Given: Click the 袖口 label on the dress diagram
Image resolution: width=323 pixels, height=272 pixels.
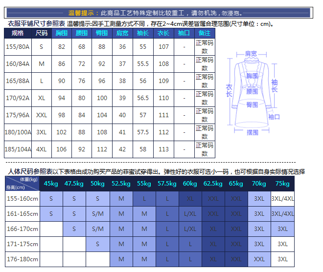Looking at the screenshot, I should pyautogui.click(x=274, y=117).
